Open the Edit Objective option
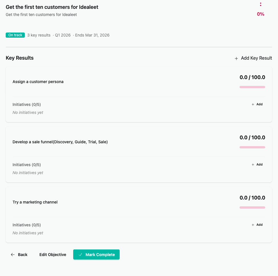Image resolution: width=278 pixels, height=276 pixels. point(52,255)
